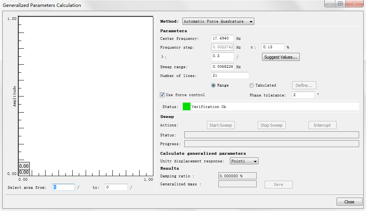Click the Close button at bottom right
The image size is (366, 211).
(349, 202)
